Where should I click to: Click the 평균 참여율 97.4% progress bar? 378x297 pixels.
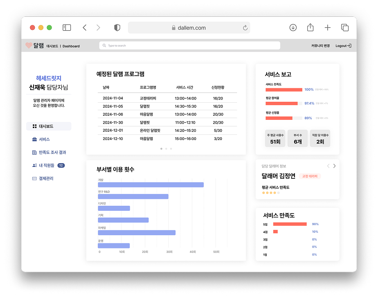pos(284,103)
